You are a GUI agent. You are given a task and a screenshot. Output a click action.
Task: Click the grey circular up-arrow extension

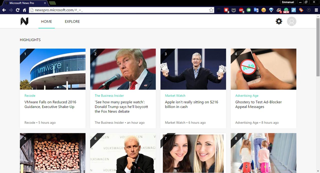(309, 10)
